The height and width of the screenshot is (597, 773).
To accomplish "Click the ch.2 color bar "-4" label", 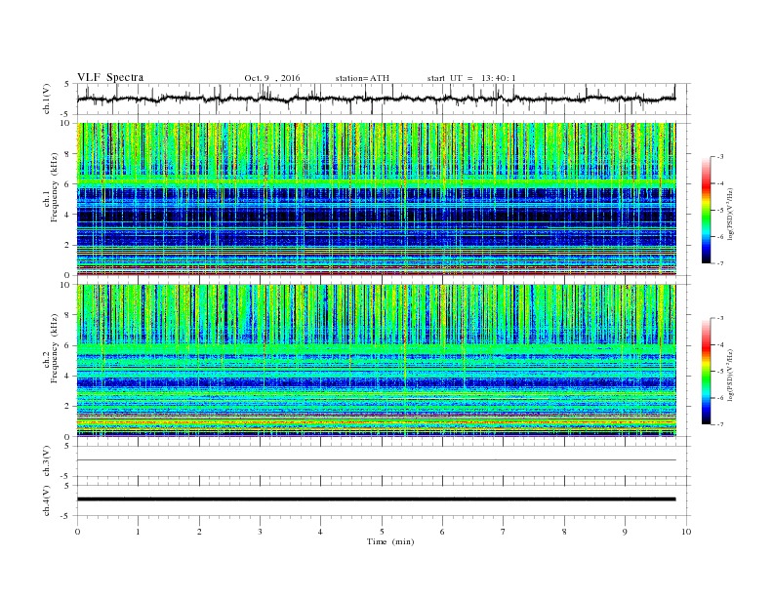I will [x=720, y=344].
